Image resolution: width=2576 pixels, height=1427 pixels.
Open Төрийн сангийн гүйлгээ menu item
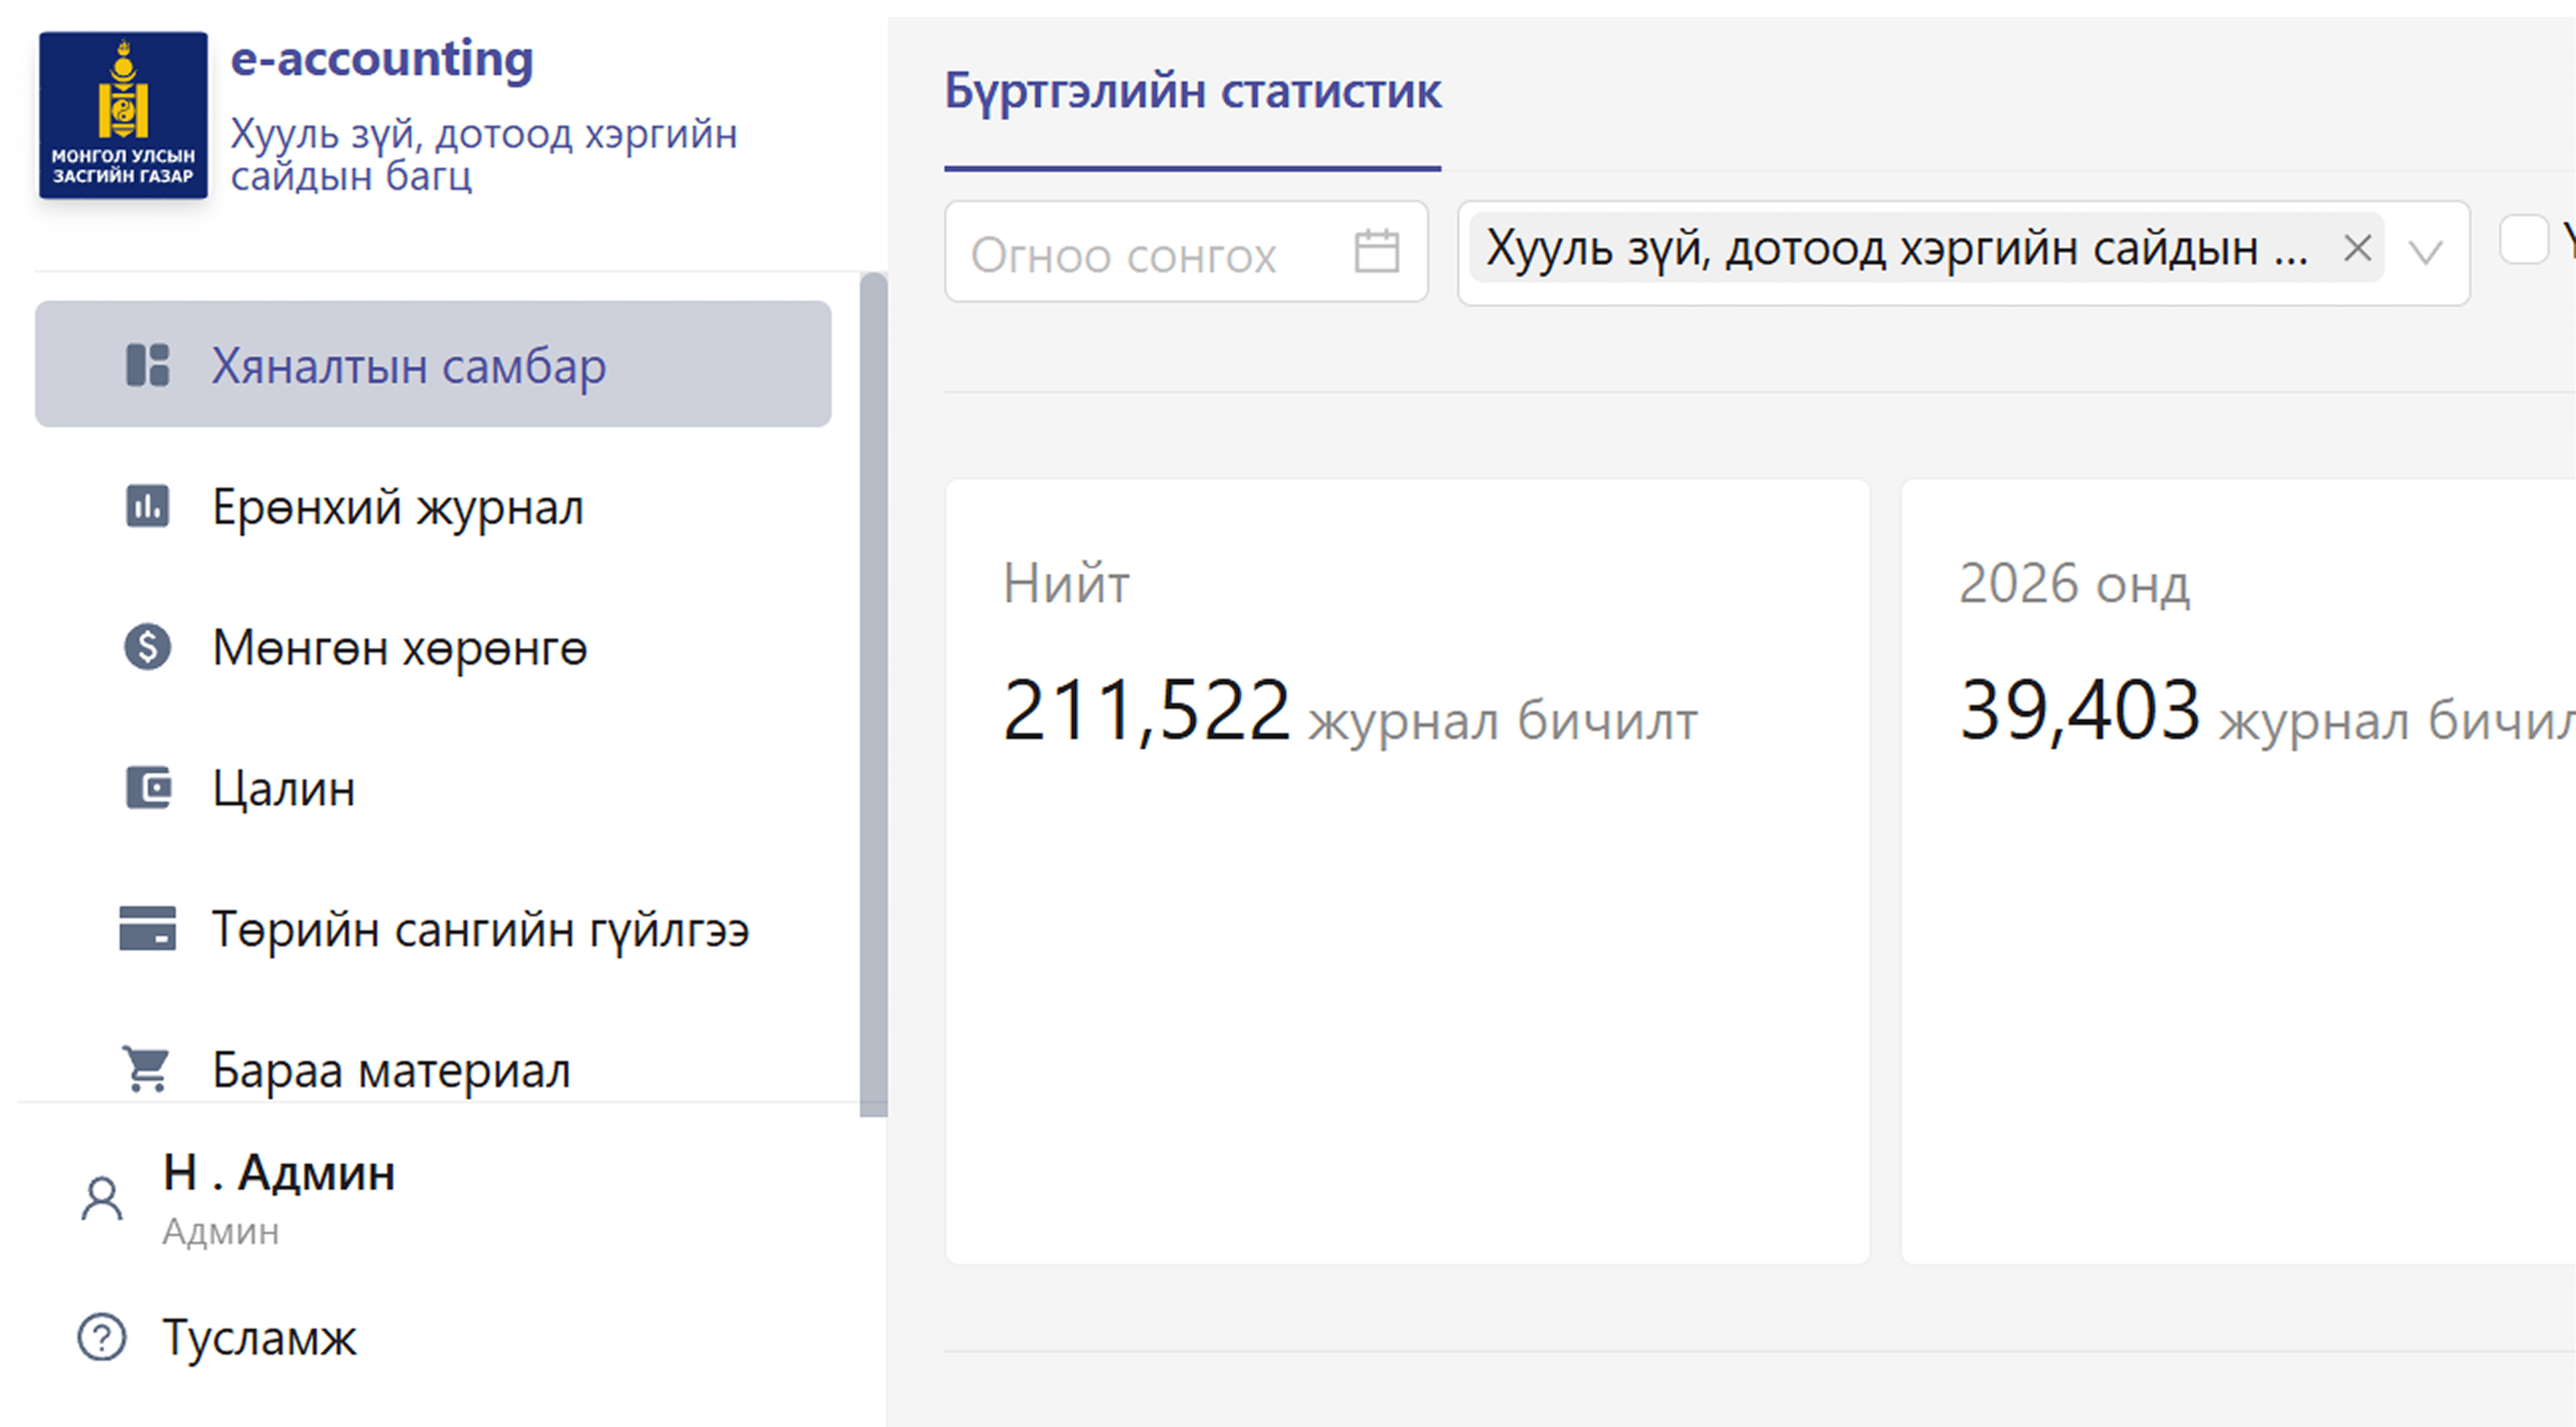pos(433,928)
